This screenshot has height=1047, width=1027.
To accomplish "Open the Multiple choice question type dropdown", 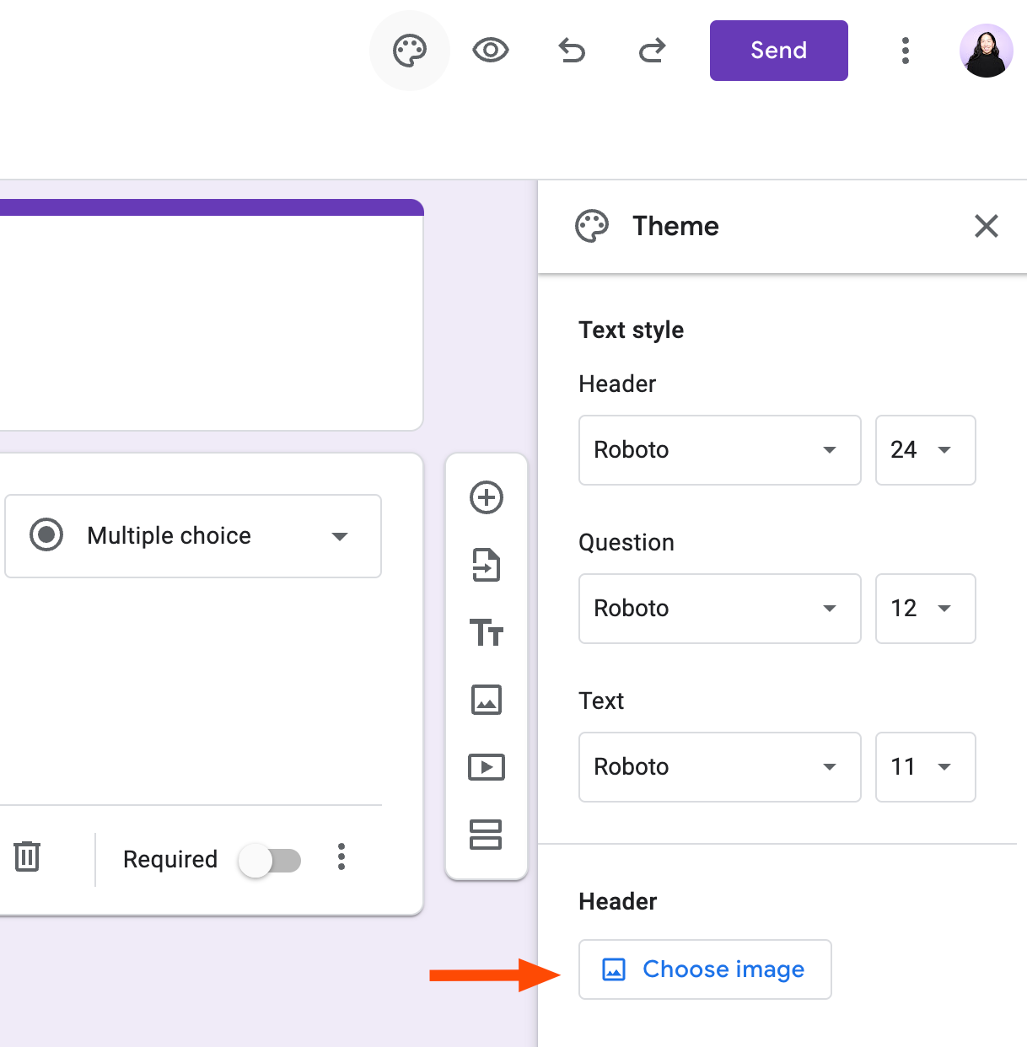I will point(193,536).
